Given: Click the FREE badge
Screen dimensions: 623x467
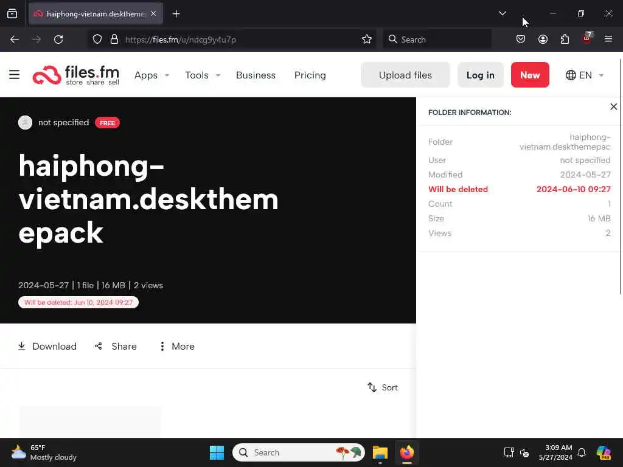Looking at the screenshot, I should click(107, 123).
